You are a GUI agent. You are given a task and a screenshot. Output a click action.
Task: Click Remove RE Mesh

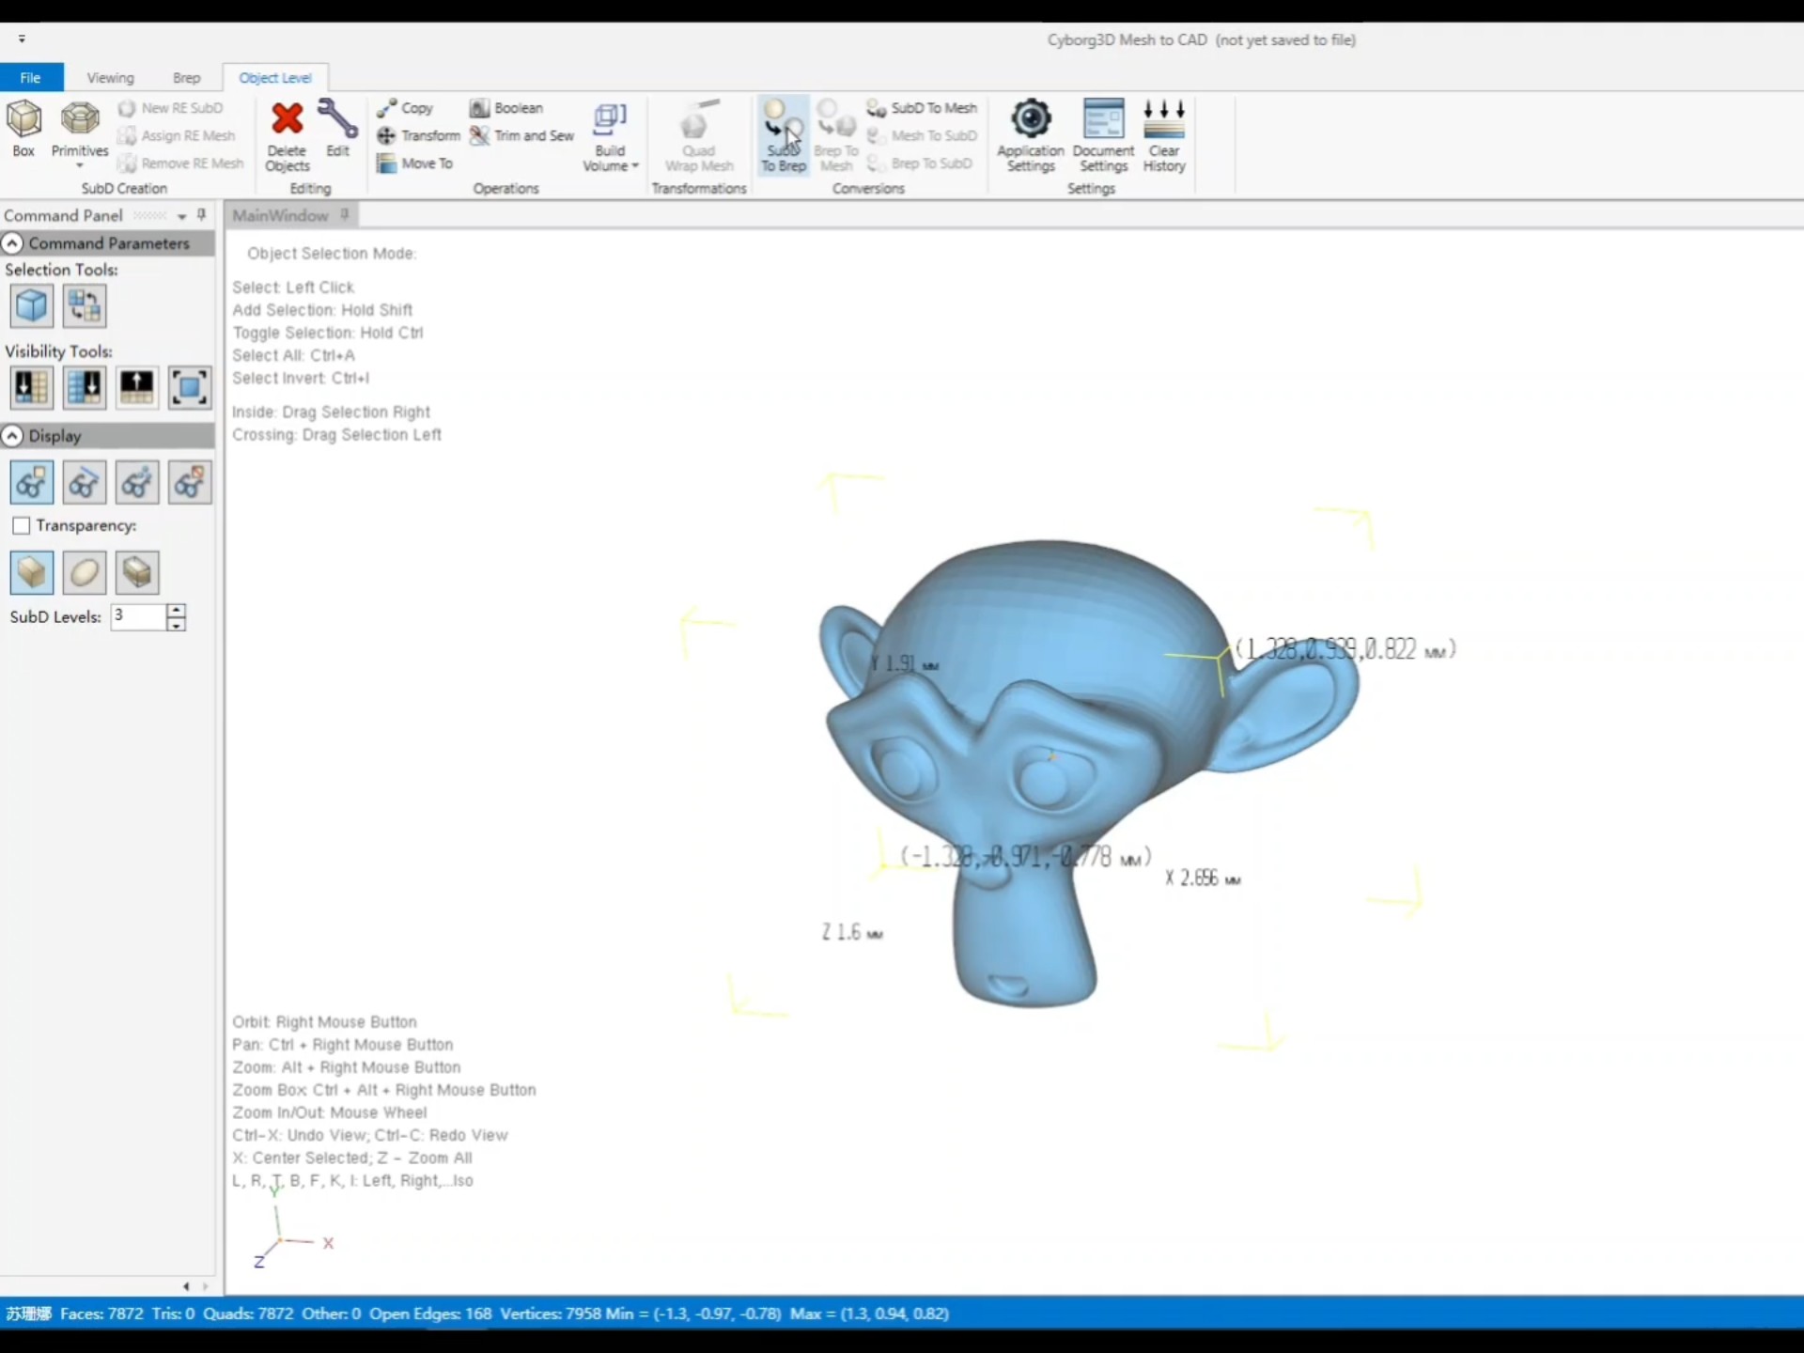click(180, 163)
